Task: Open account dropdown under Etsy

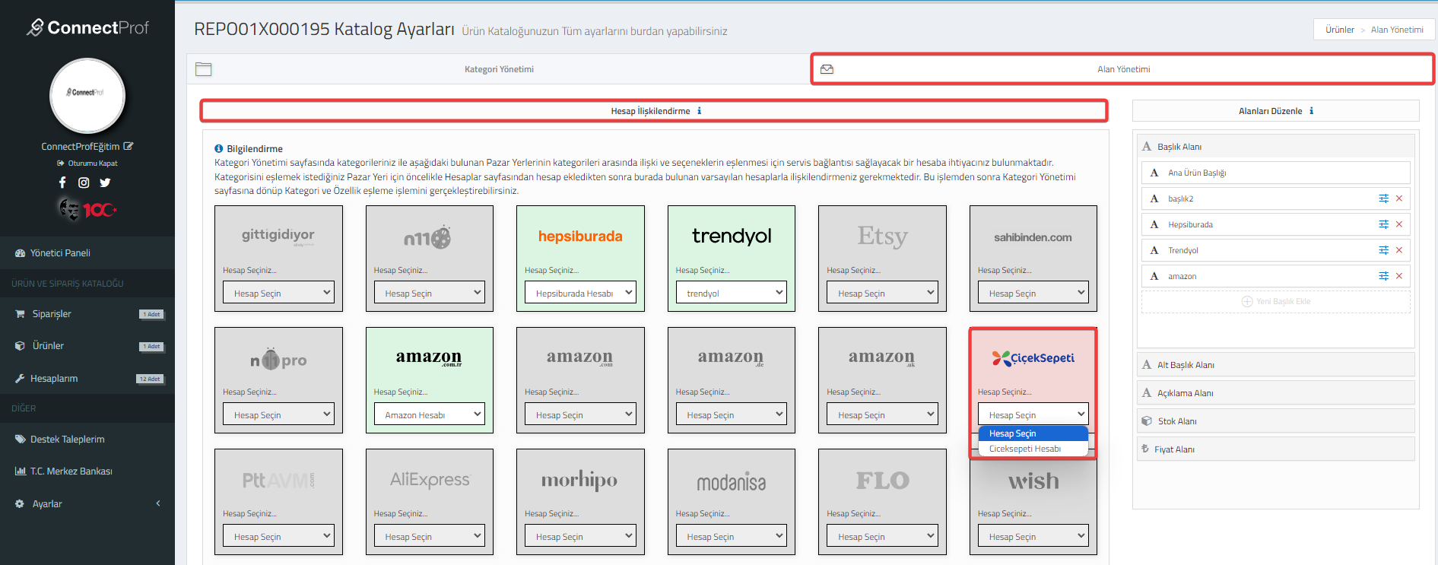Action: 882,293
